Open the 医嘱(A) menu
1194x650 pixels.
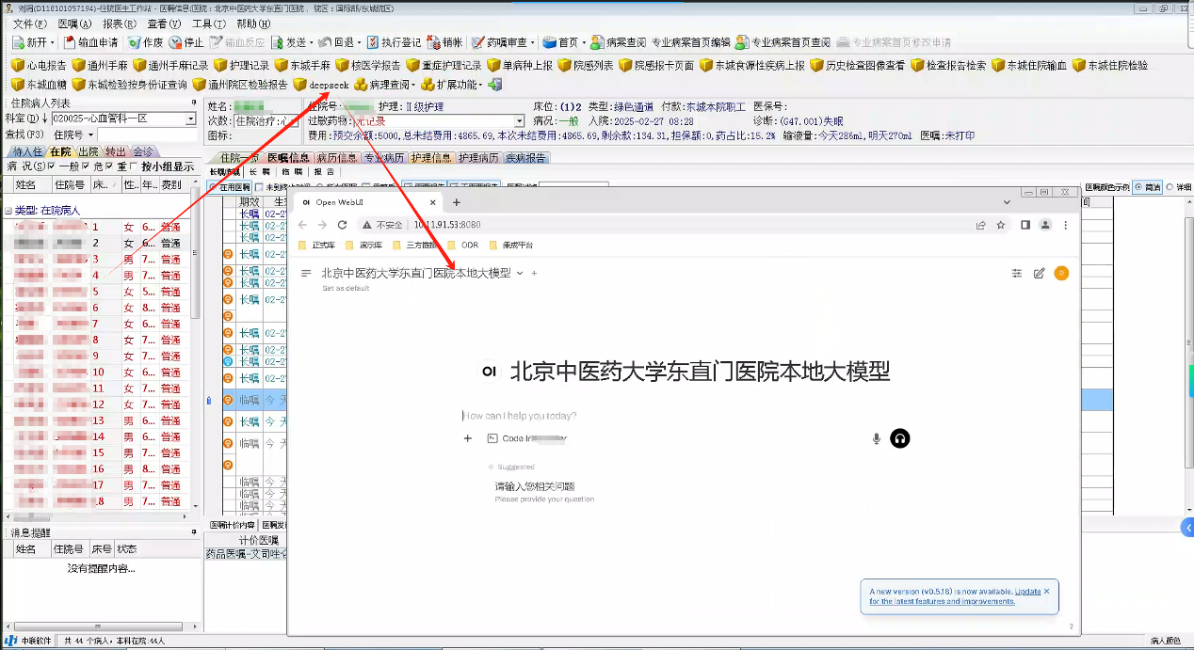tap(74, 24)
